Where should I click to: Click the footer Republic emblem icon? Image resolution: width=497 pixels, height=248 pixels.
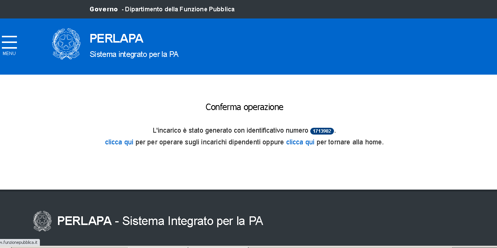click(42, 221)
